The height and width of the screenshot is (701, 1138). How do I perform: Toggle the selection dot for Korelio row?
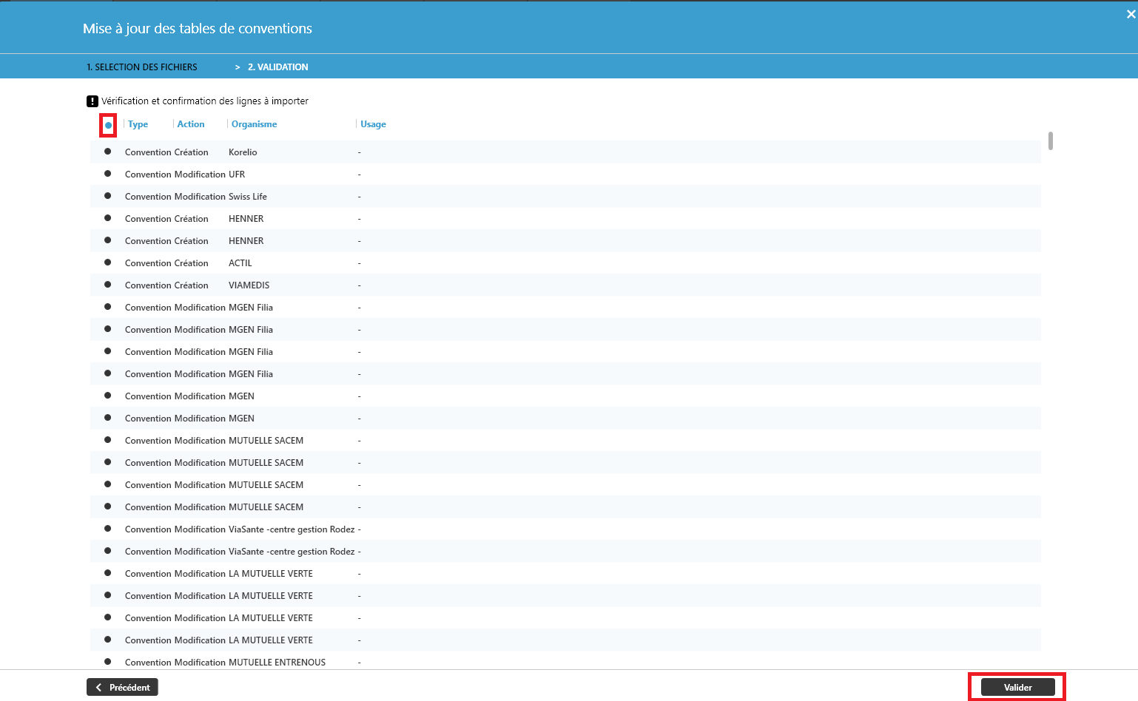[108, 152]
